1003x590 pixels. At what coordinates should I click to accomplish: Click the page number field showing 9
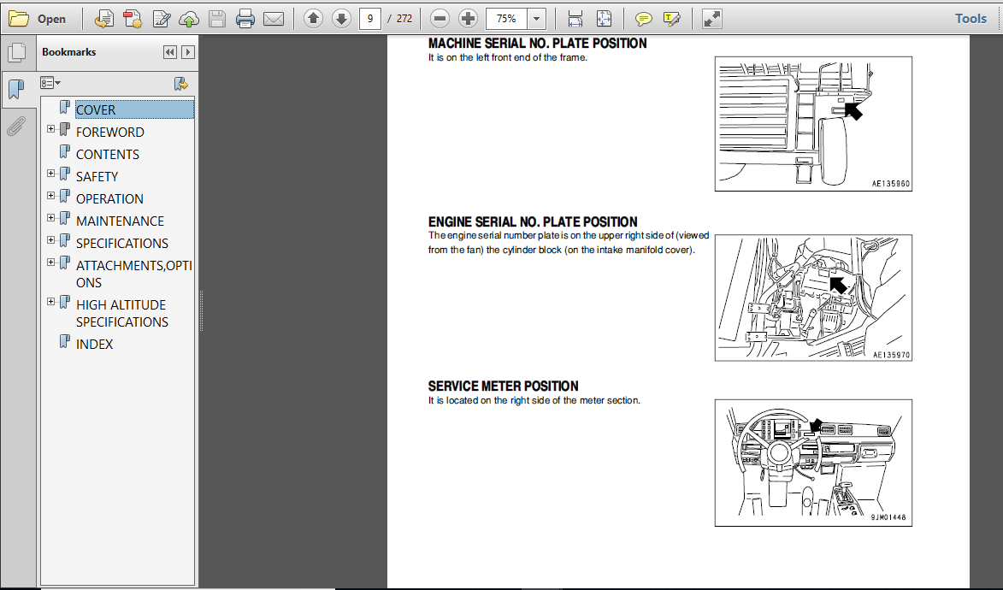pos(370,19)
